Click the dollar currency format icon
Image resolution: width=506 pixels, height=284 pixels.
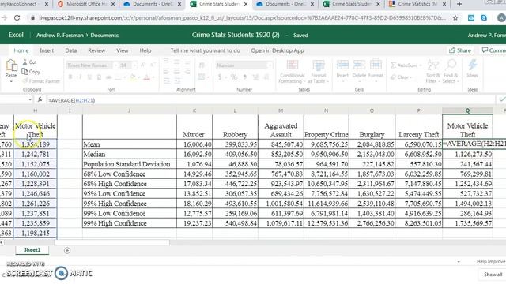(x=220, y=77)
